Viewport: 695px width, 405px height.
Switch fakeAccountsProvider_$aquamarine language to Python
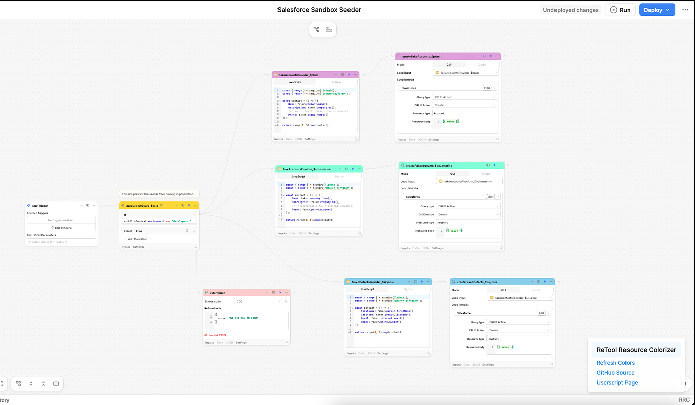340,176
